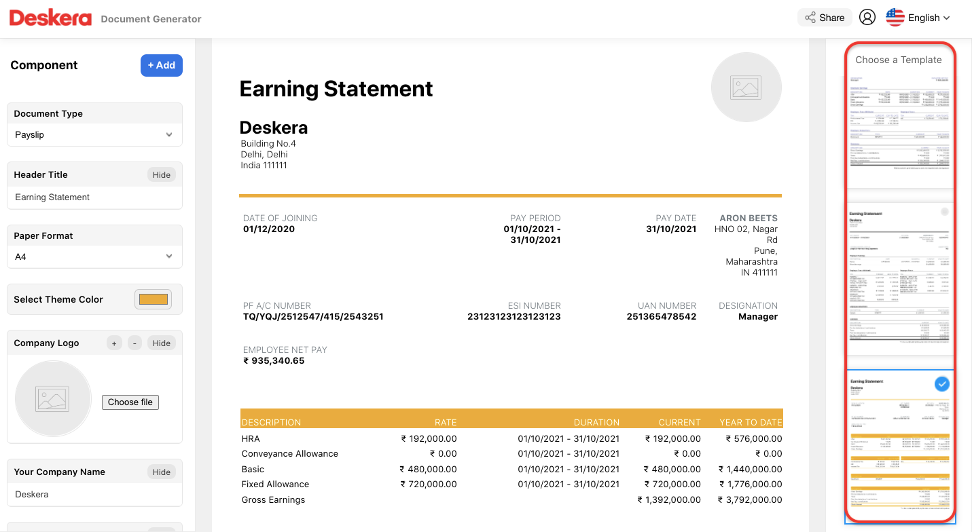Share the document
Viewport: 972px width, 532px height.
click(825, 18)
